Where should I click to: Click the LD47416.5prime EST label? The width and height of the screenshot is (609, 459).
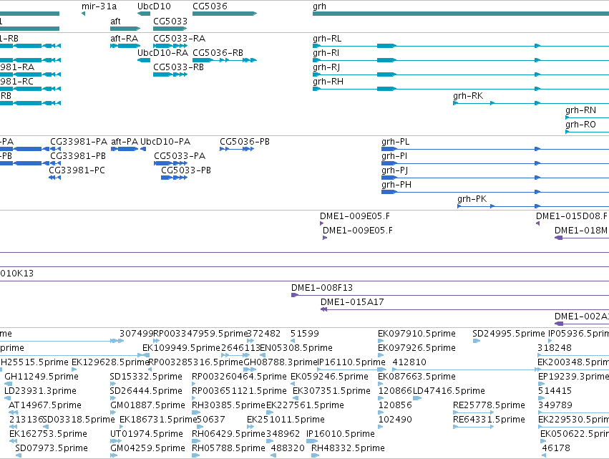(x=449, y=390)
